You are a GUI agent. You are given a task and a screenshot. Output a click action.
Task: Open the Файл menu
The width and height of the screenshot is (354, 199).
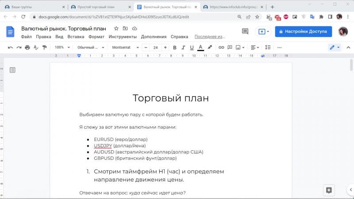point(27,37)
